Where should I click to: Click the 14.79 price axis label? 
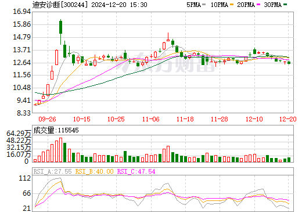point(22,37)
